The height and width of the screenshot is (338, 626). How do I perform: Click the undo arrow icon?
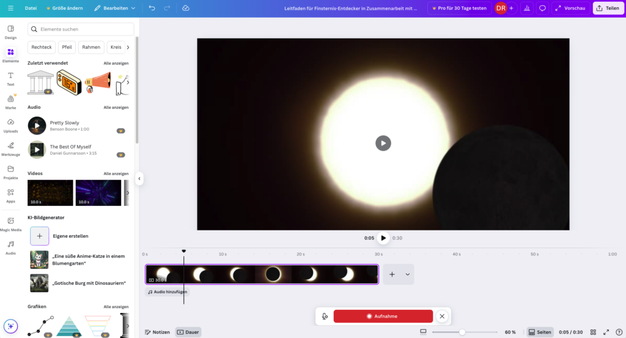[x=152, y=8]
